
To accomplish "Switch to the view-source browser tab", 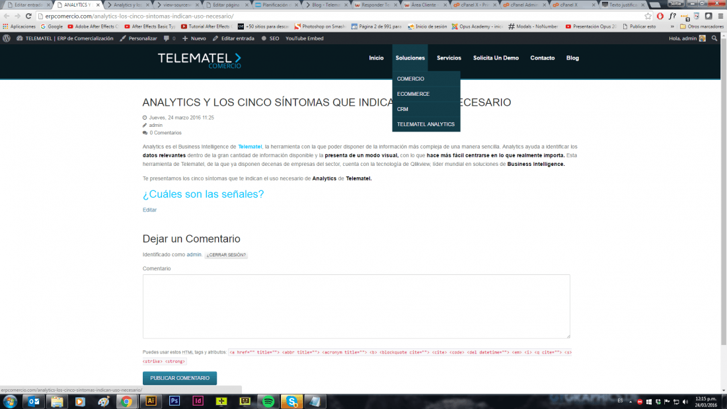I will tap(176, 5).
